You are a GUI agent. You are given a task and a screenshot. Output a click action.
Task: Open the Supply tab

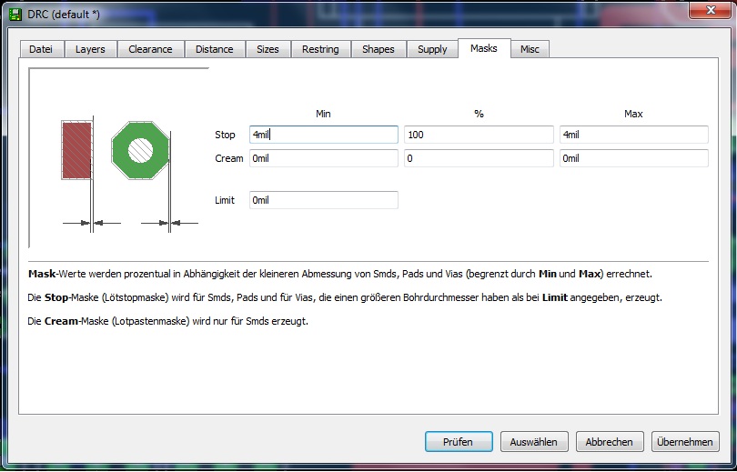(x=432, y=49)
